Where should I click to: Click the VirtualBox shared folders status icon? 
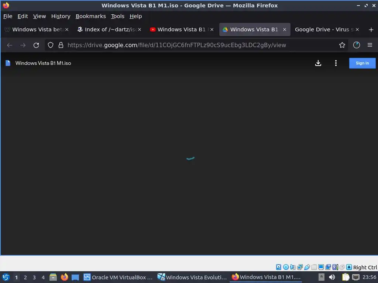click(314, 267)
